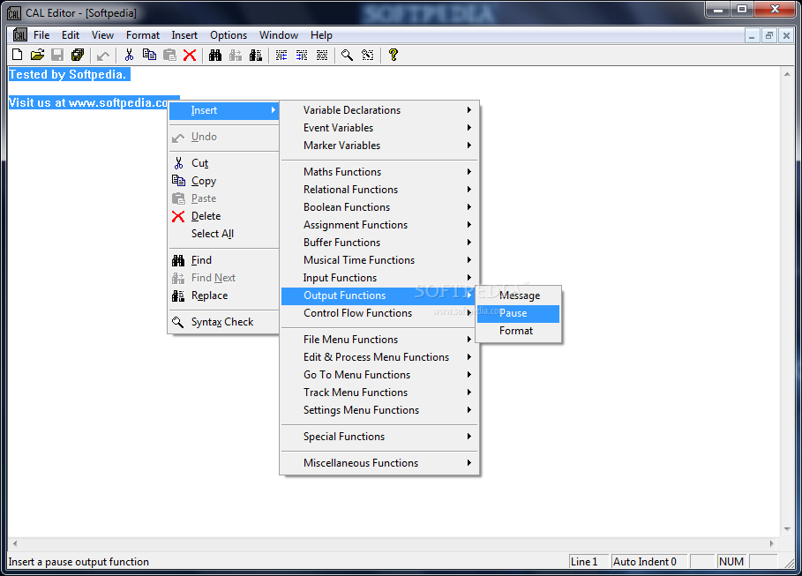The image size is (802, 576).
Task: Click the Replace toolbar icon
Action: [256, 55]
